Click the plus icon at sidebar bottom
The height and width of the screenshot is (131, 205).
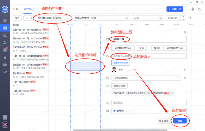point(5,117)
